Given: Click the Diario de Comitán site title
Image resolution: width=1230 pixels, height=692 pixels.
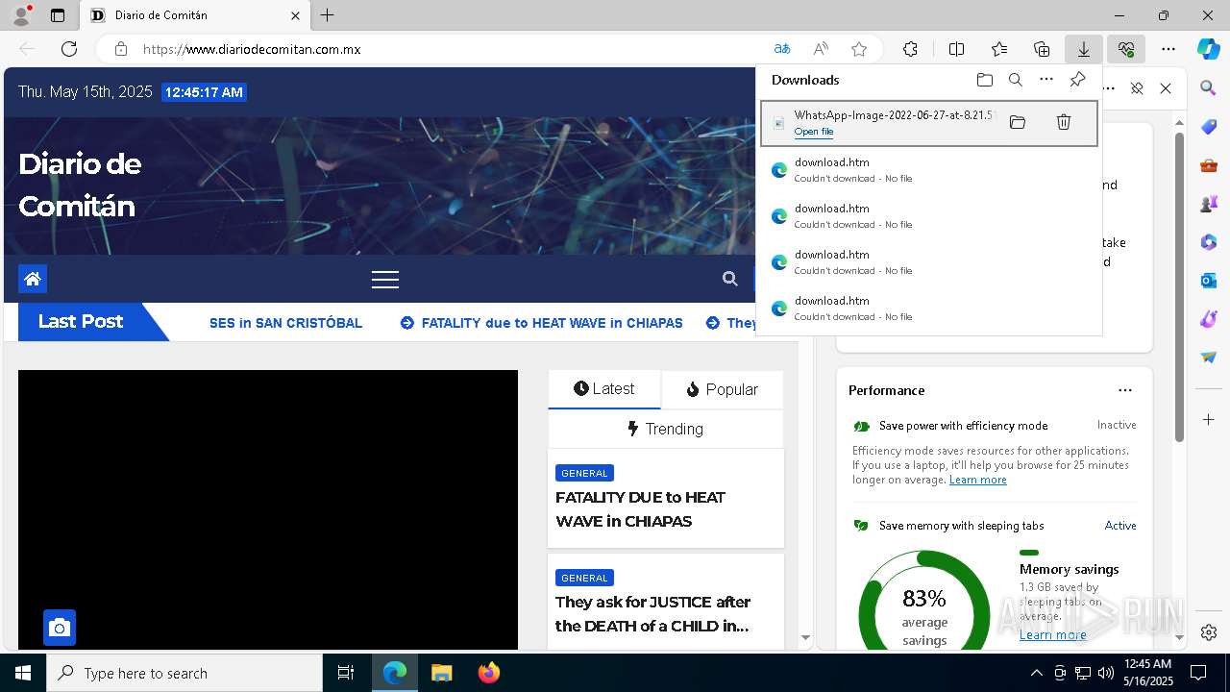Looking at the screenshot, I should 80,185.
